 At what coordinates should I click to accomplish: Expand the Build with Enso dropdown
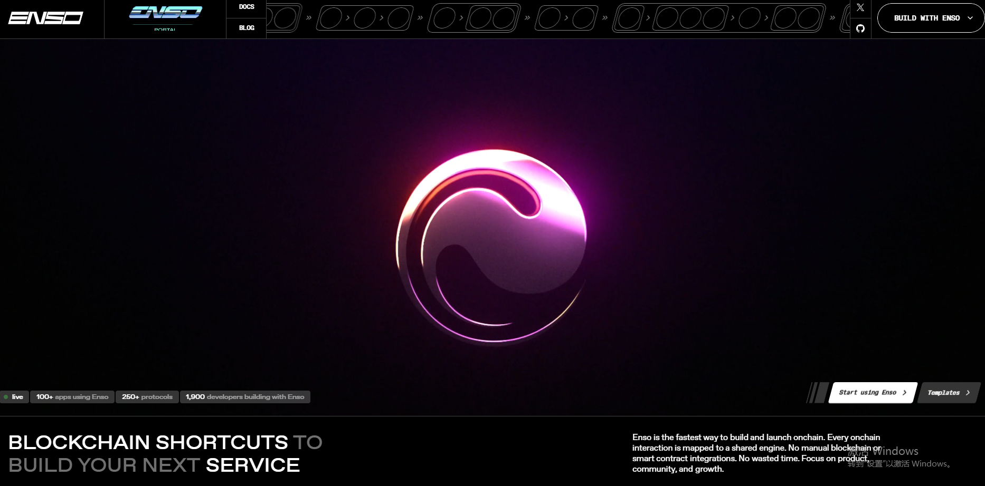927,18
